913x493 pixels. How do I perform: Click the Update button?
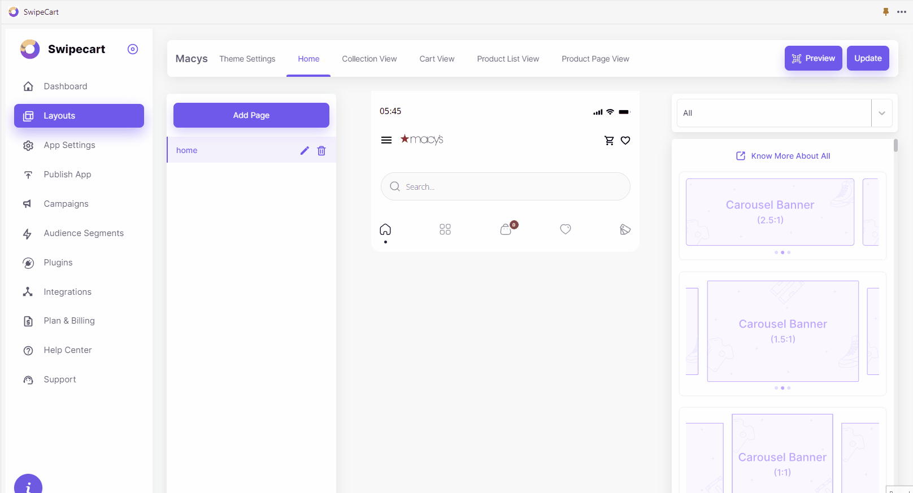(x=868, y=58)
